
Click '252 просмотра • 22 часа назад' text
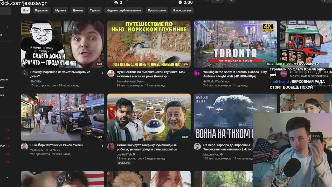point(50,154)
